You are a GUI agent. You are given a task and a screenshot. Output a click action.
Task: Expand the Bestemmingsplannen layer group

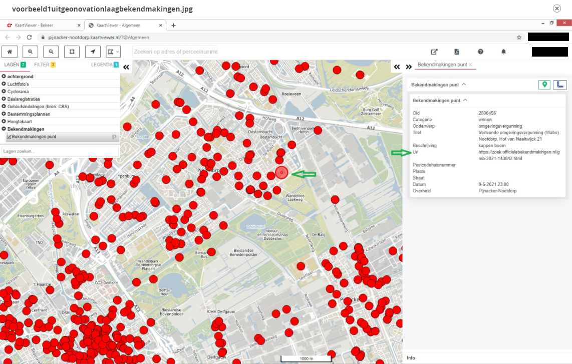point(4,114)
